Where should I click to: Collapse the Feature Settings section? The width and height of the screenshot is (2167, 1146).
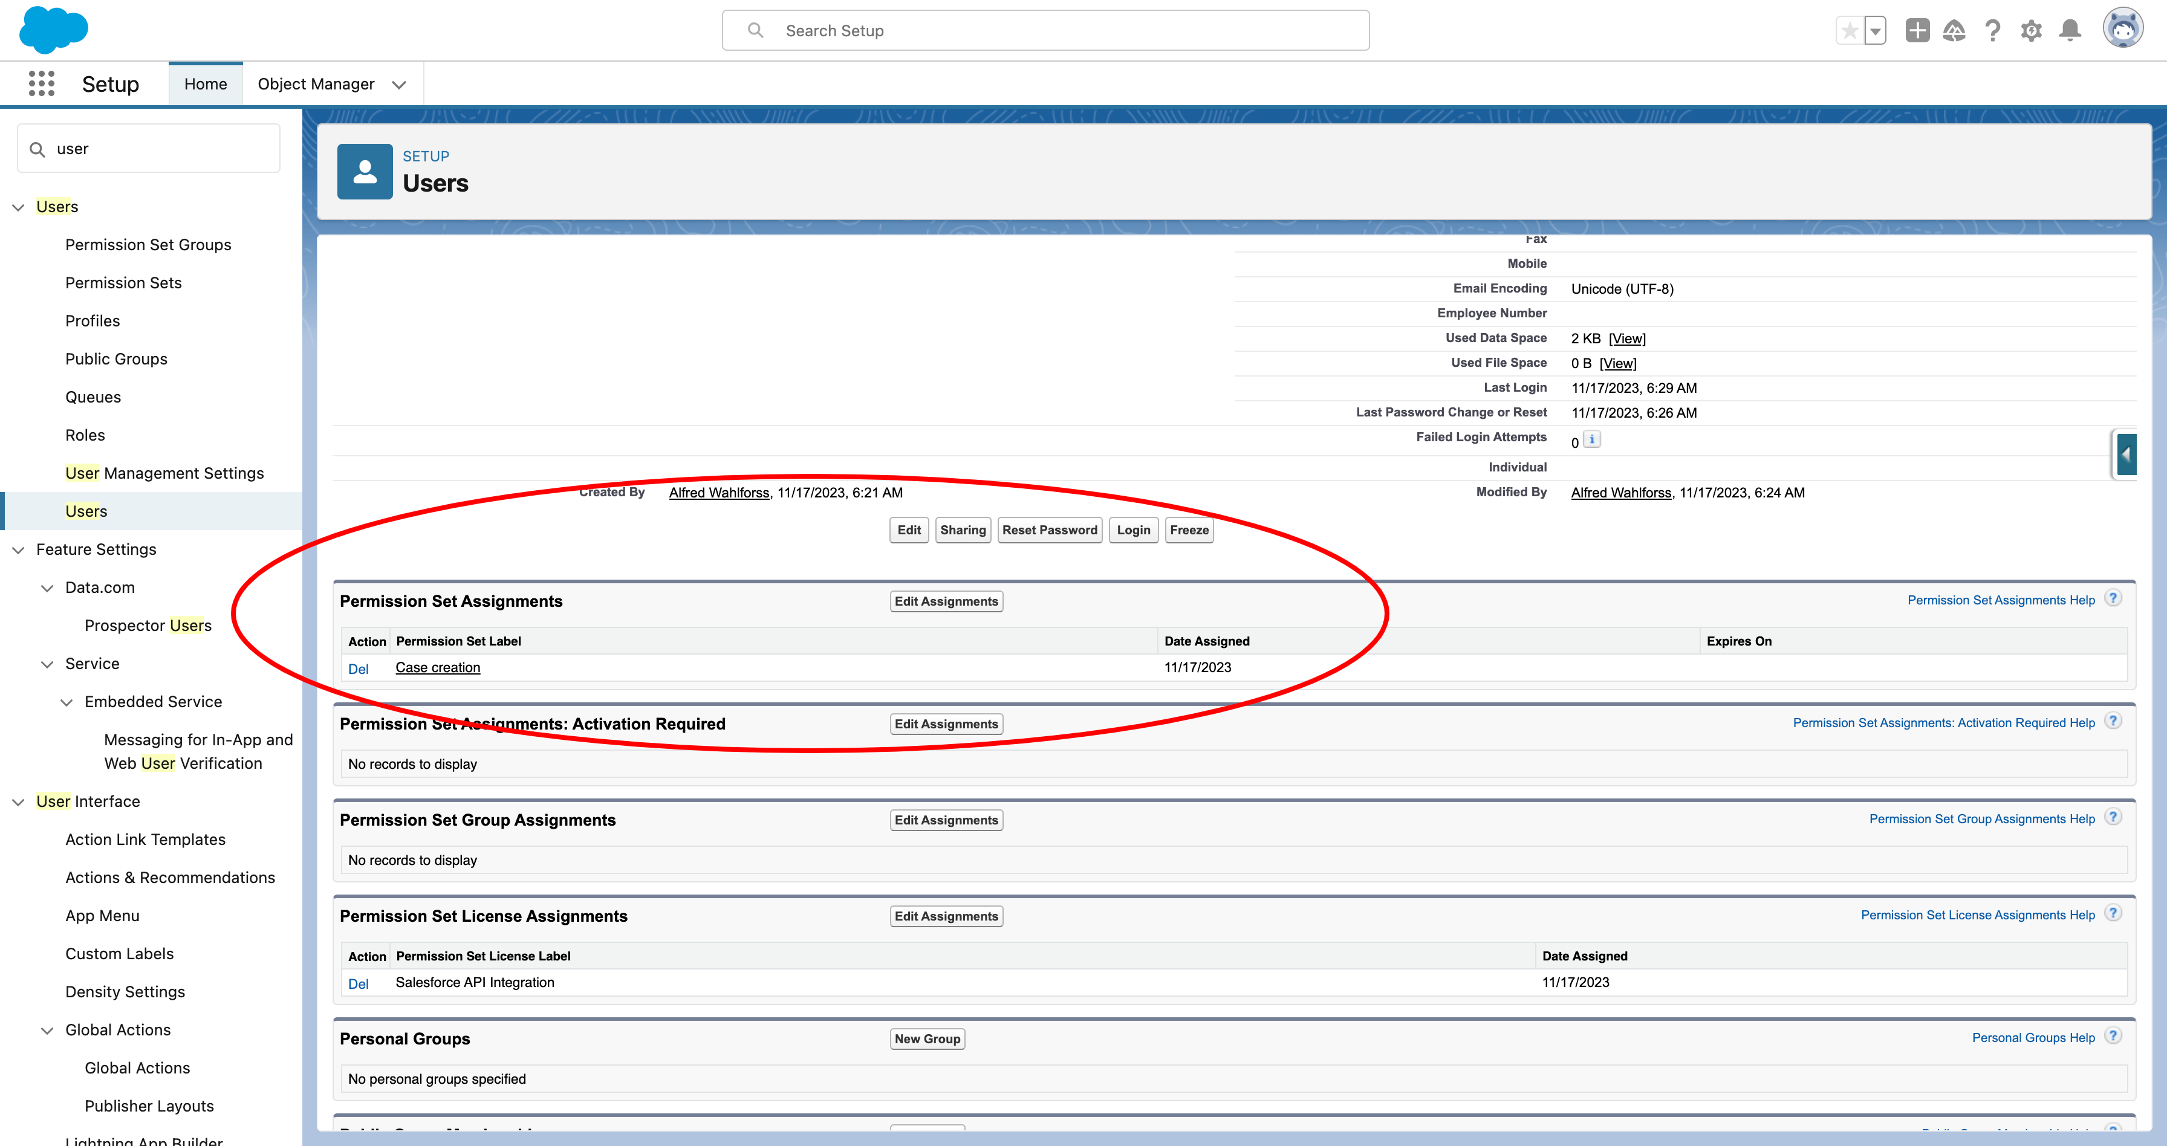(x=19, y=550)
